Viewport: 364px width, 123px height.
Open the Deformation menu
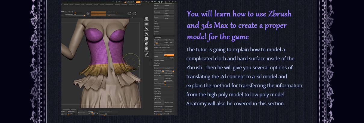(109, 4)
